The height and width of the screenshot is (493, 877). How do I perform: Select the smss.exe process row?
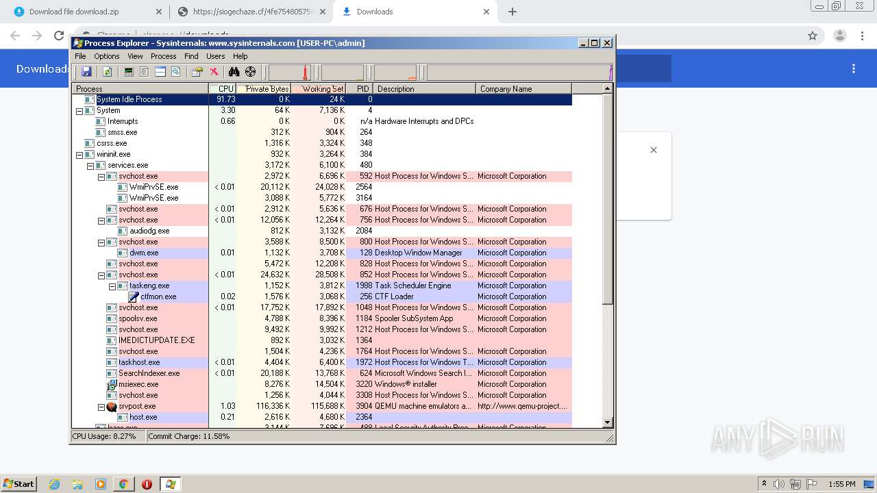[322, 132]
